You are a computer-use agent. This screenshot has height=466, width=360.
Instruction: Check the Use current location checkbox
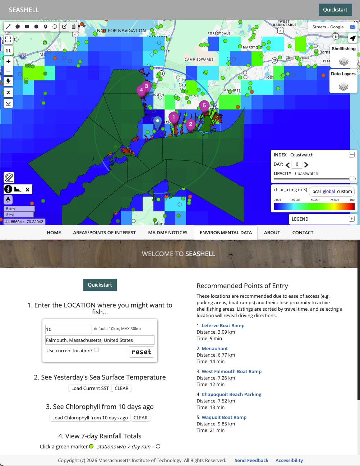(97, 350)
